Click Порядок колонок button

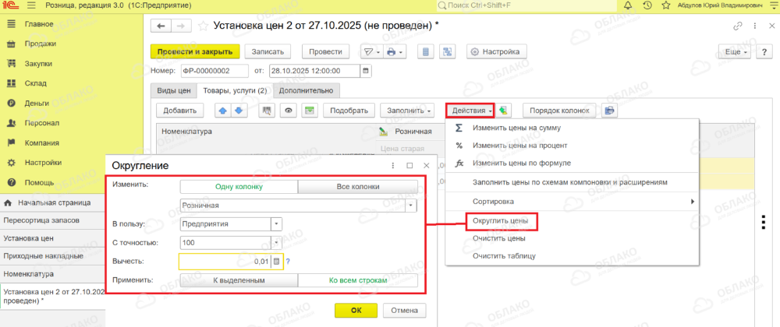559,111
